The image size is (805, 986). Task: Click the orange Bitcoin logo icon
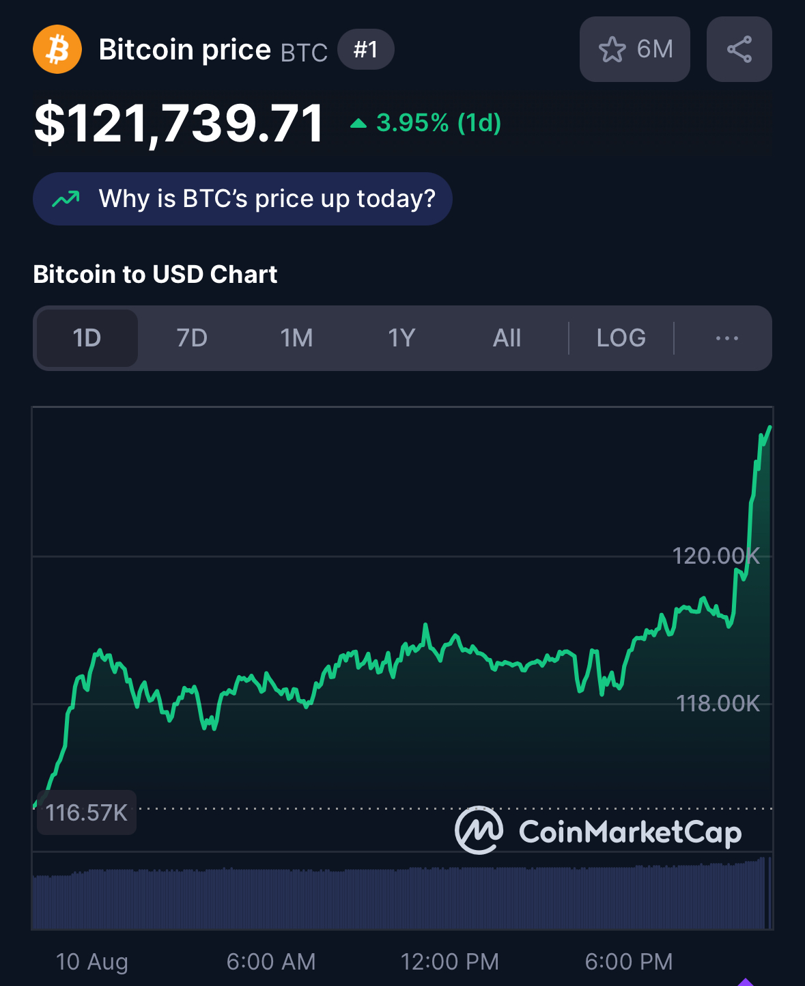pos(57,49)
